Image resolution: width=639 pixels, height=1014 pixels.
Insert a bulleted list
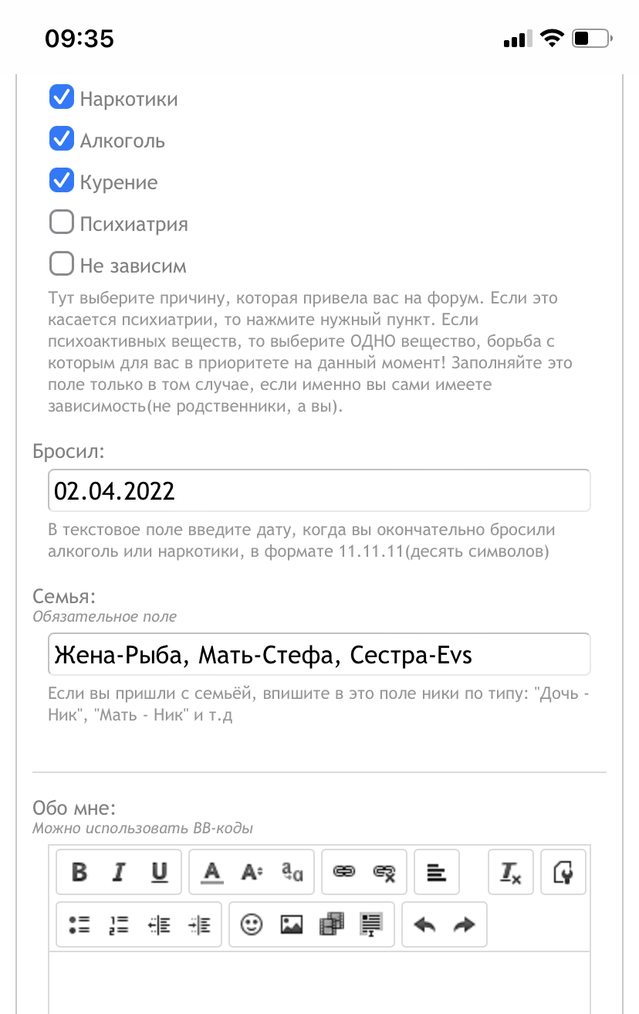coord(79,924)
